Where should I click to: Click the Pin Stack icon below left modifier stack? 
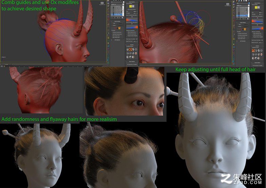click(112, 18)
